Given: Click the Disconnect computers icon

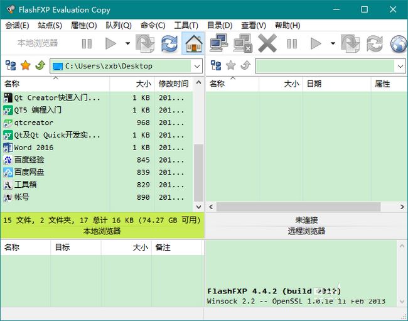Looking at the screenshot, I should pos(243,43).
